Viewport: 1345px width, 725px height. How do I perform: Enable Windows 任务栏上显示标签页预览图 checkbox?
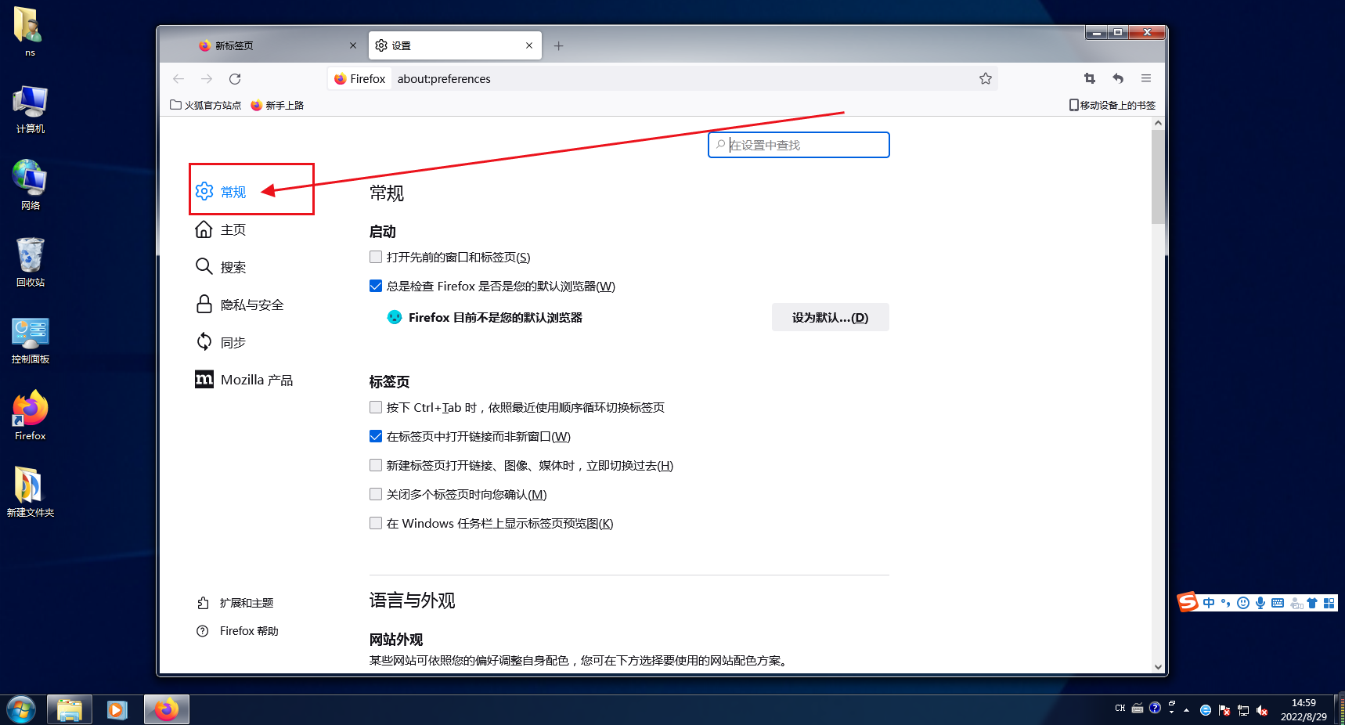pyautogui.click(x=376, y=523)
